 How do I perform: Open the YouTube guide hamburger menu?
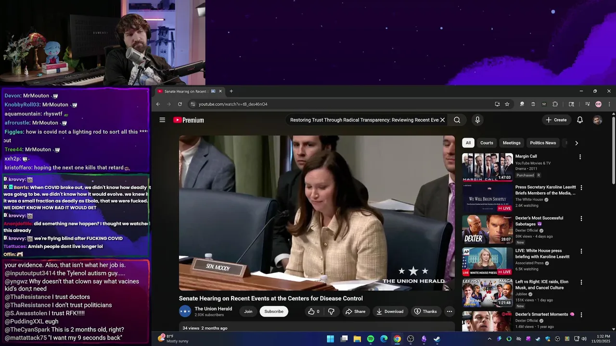point(162,120)
